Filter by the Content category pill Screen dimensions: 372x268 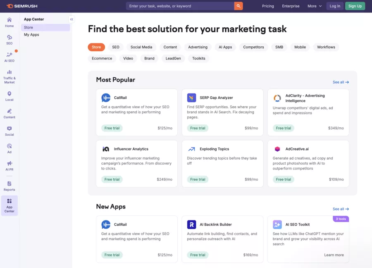pyautogui.click(x=170, y=47)
